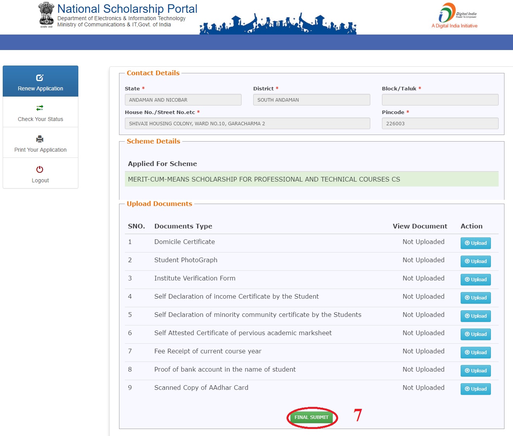The height and width of the screenshot is (436, 513).
Task: Select Logout from the sidebar
Action: (x=40, y=173)
